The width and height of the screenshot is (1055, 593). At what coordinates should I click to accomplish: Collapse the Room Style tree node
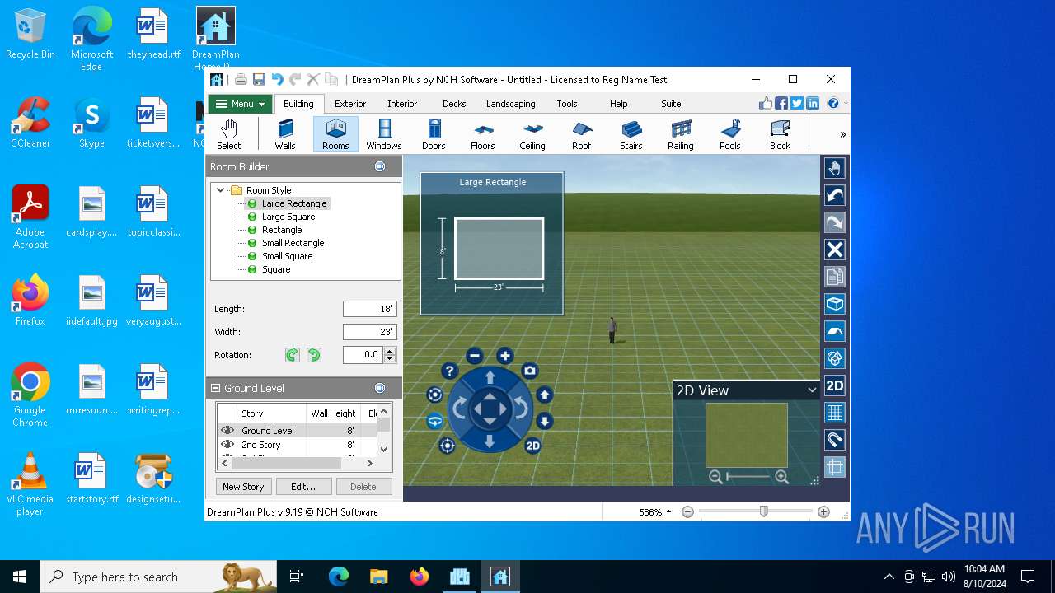(221, 190)
